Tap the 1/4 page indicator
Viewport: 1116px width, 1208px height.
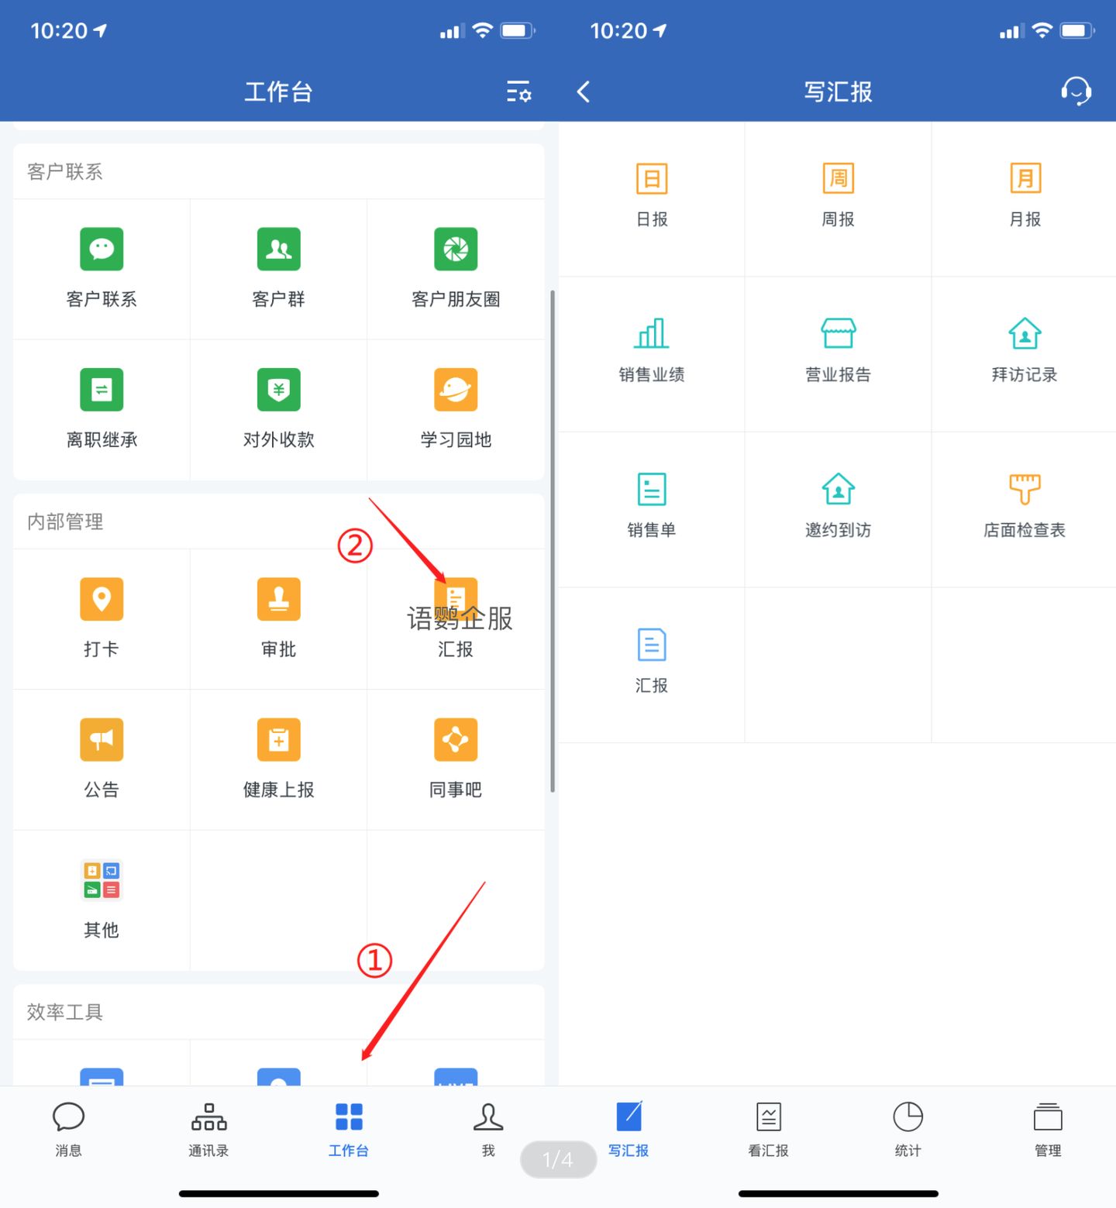[x=558, y=1159]
